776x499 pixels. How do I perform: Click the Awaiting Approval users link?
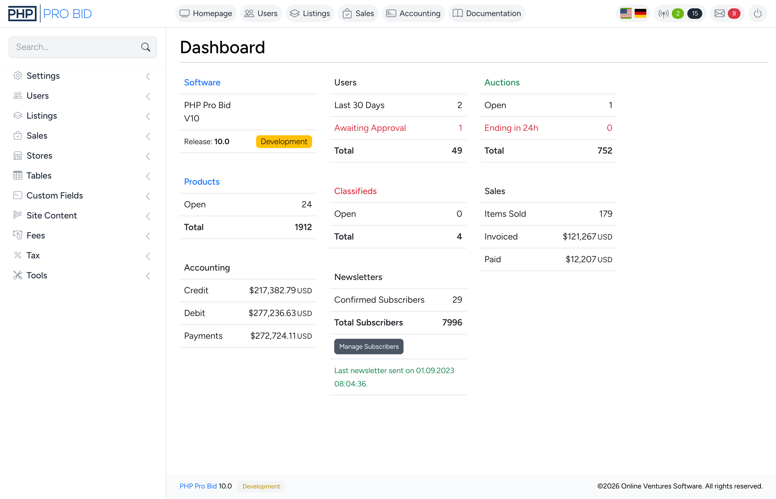coord(370,128)
